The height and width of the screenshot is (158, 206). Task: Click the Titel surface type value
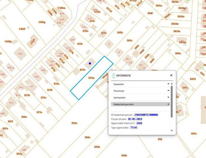134,127
